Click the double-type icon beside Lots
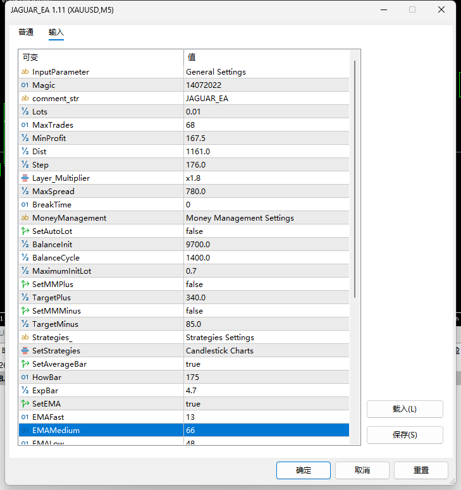461x490 pixels. [25, 111]
